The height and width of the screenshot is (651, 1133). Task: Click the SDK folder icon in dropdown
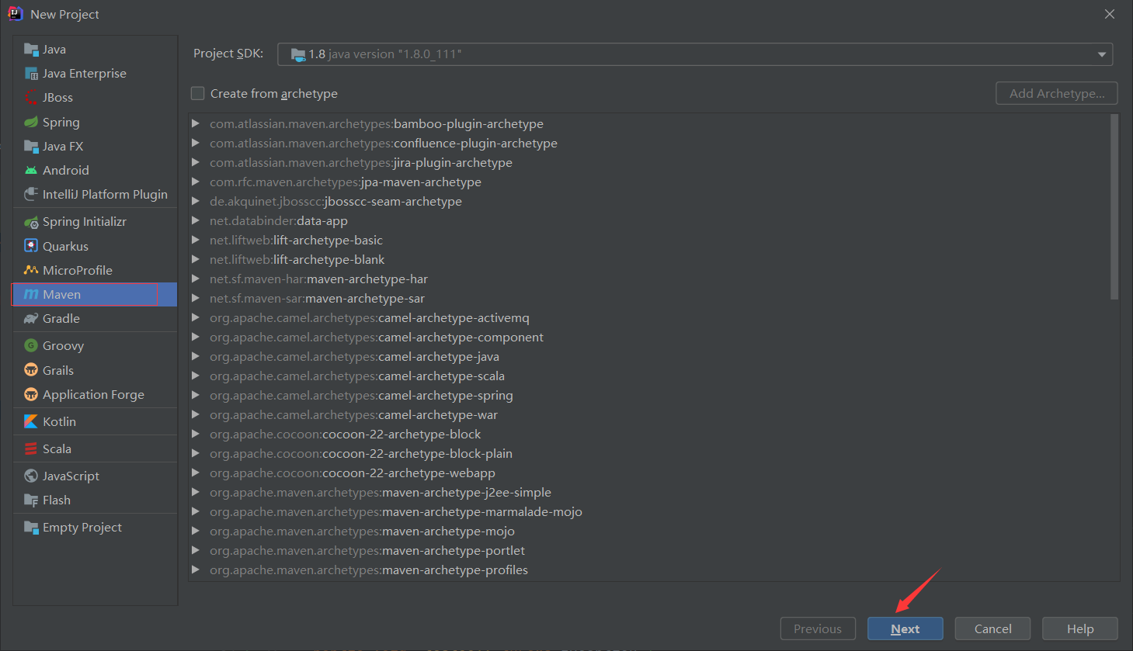coord(298,54)
